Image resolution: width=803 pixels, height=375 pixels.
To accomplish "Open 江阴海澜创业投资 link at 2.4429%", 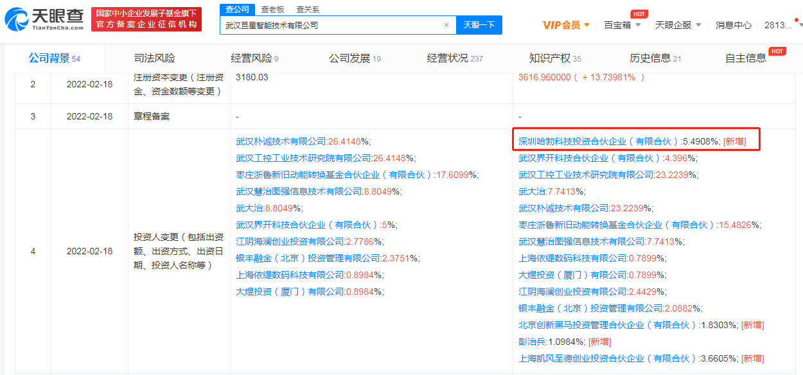I will (x=572, y=292).
